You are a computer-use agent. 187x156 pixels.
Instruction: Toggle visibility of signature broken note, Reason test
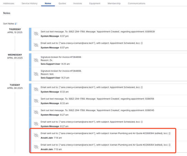click(x=36, y=74)
